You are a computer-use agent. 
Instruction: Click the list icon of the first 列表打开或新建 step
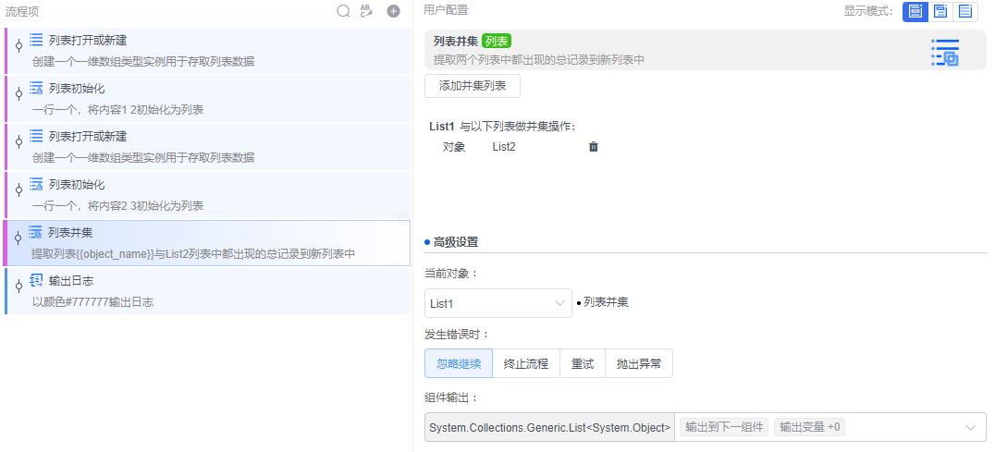pyautogui.click(x=36, y=40)
